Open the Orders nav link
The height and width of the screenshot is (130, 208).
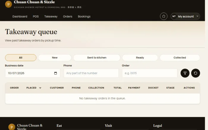[67, 16]
